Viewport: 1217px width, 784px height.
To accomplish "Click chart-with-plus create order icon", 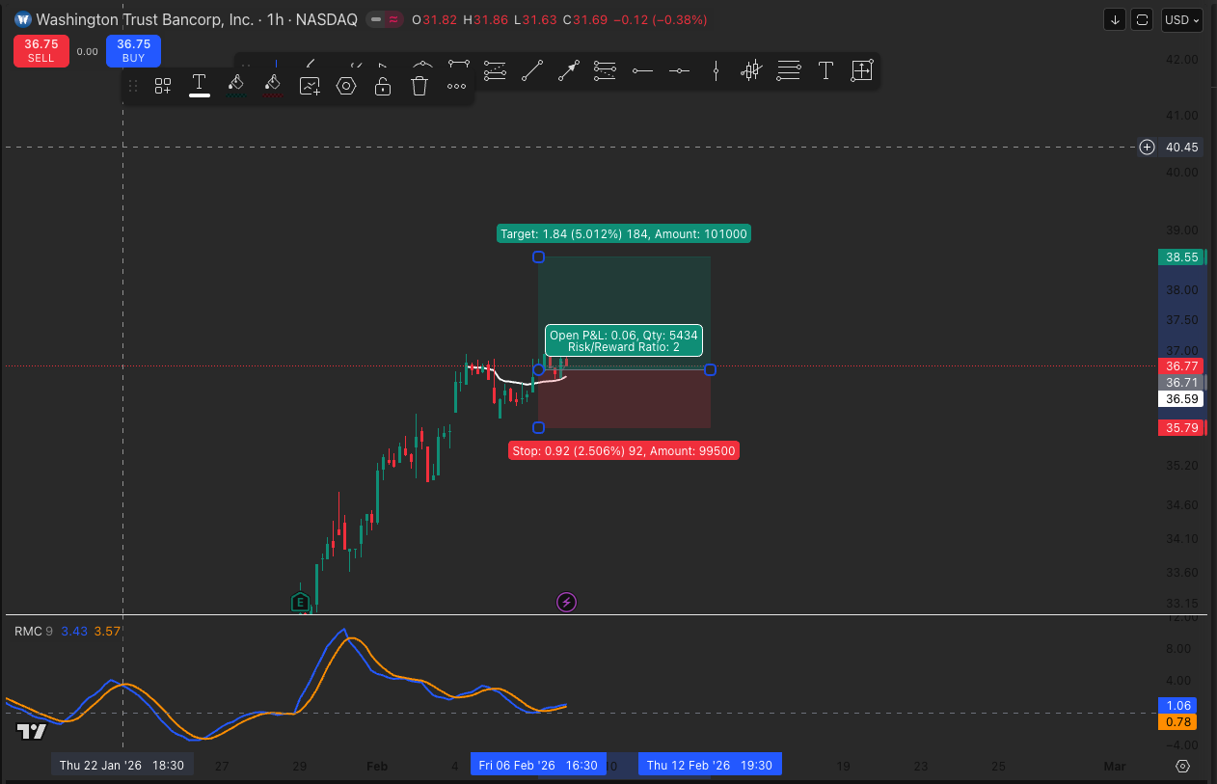I will [310, 86].
